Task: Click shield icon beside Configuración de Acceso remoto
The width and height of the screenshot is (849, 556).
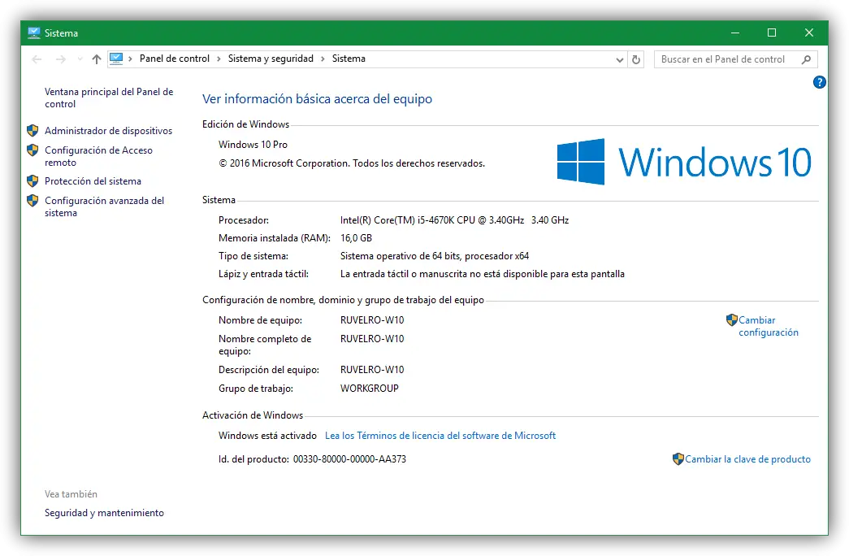Action: (x=32, y=150)
